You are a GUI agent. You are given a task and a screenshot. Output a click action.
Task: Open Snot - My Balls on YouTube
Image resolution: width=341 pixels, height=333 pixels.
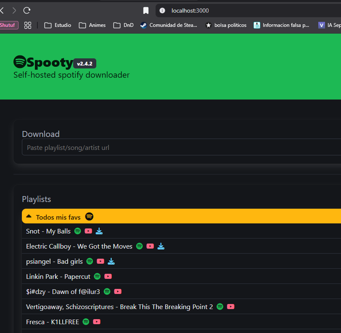88,231
